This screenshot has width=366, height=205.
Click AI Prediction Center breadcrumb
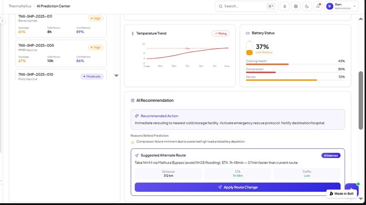54,6
